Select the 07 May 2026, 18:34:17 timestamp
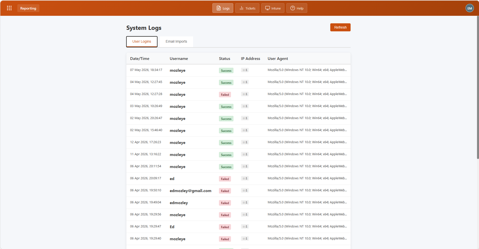 146,70
